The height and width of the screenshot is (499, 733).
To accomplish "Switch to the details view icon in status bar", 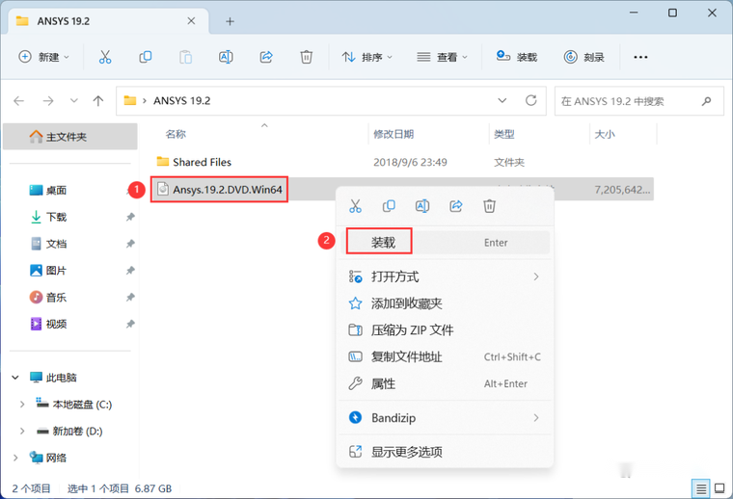I will 701,489.
